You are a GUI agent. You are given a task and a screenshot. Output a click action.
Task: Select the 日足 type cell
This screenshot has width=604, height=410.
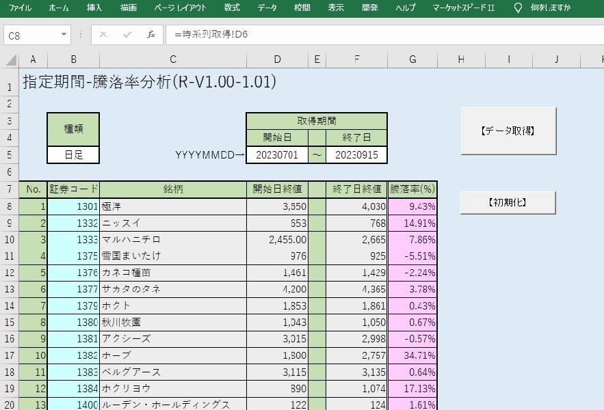tap(73, 154)
